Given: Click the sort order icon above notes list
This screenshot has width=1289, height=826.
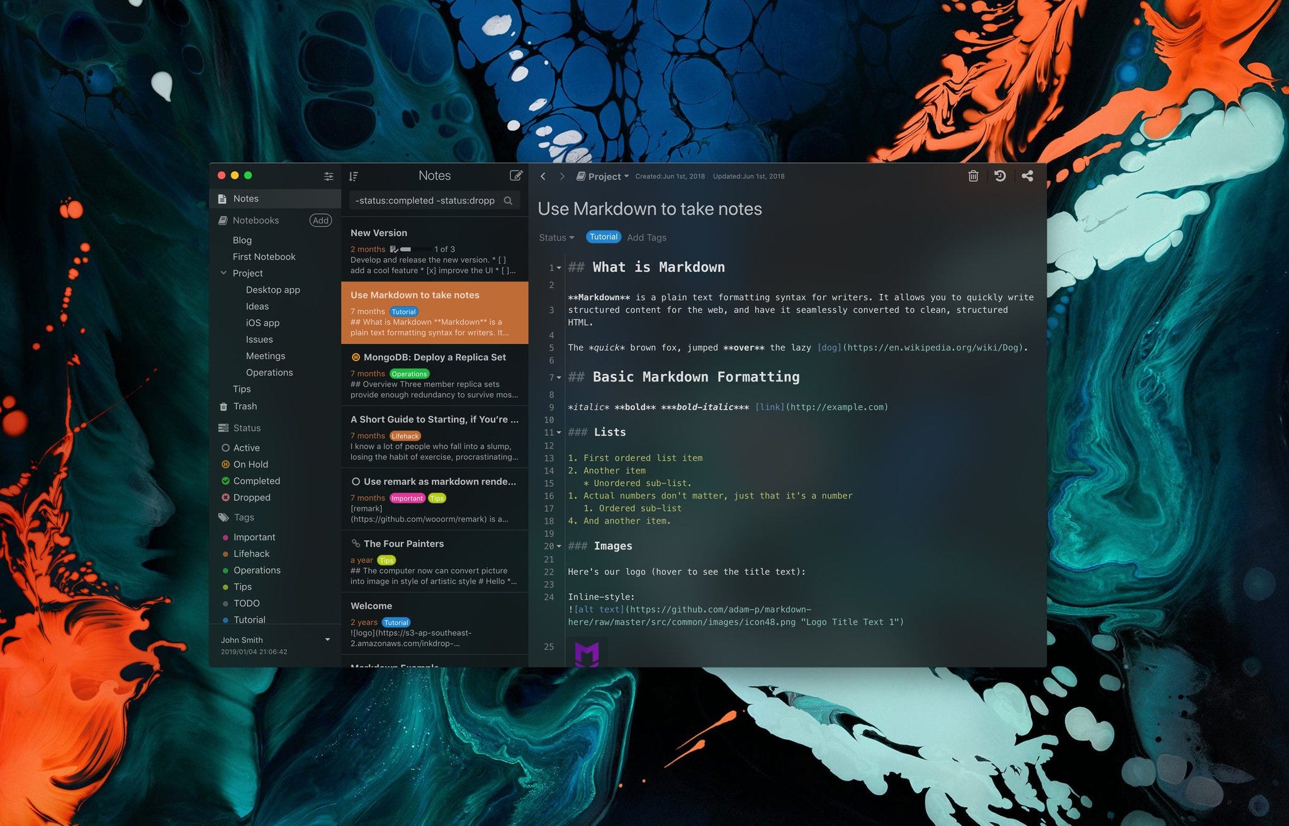Looking at the screenshot, I should 354,176.
